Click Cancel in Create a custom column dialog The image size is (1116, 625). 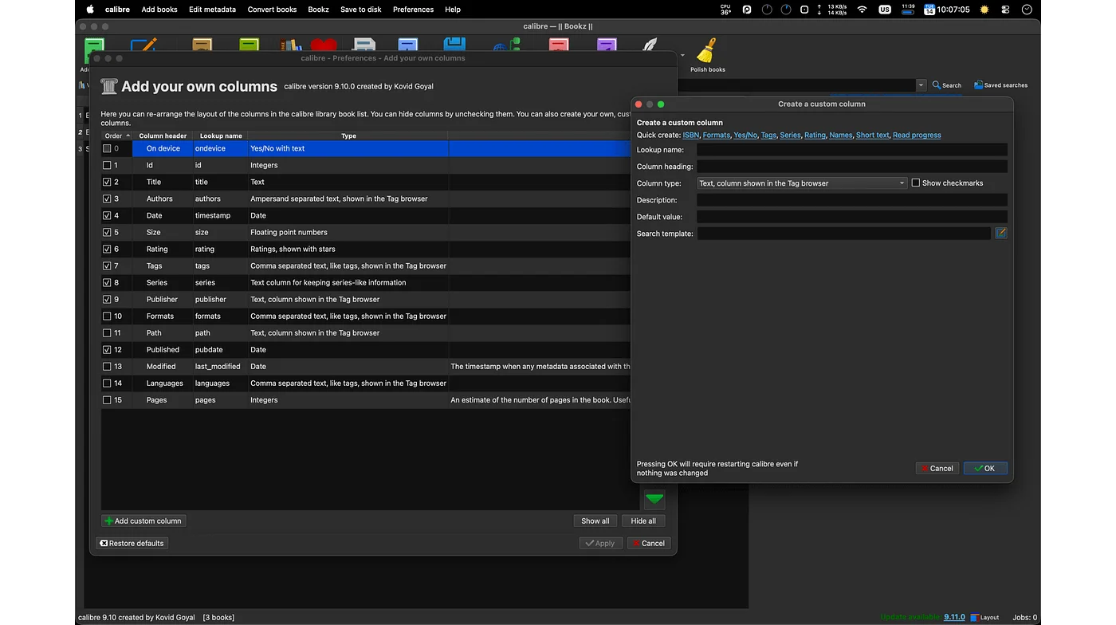(936, 468)
